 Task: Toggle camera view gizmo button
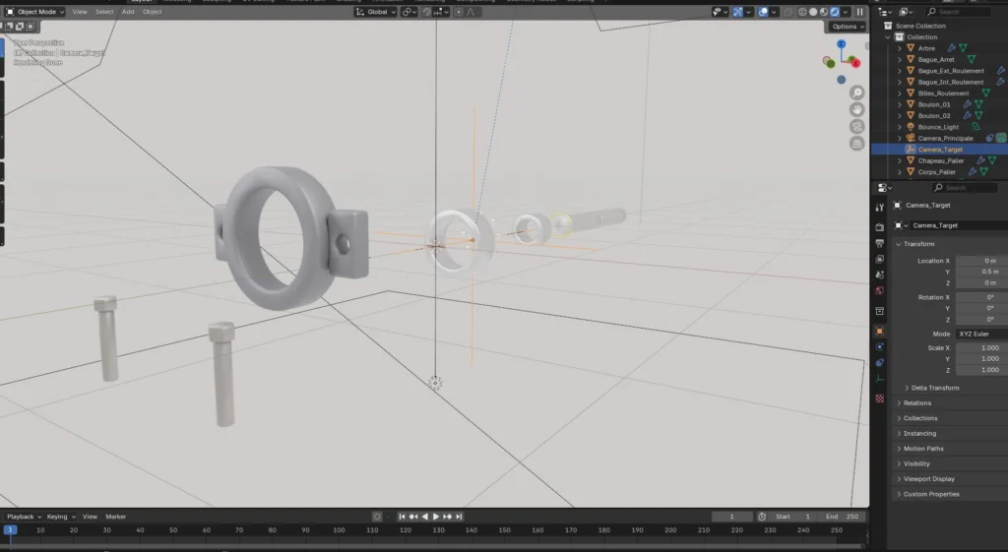tap(856, 127)
